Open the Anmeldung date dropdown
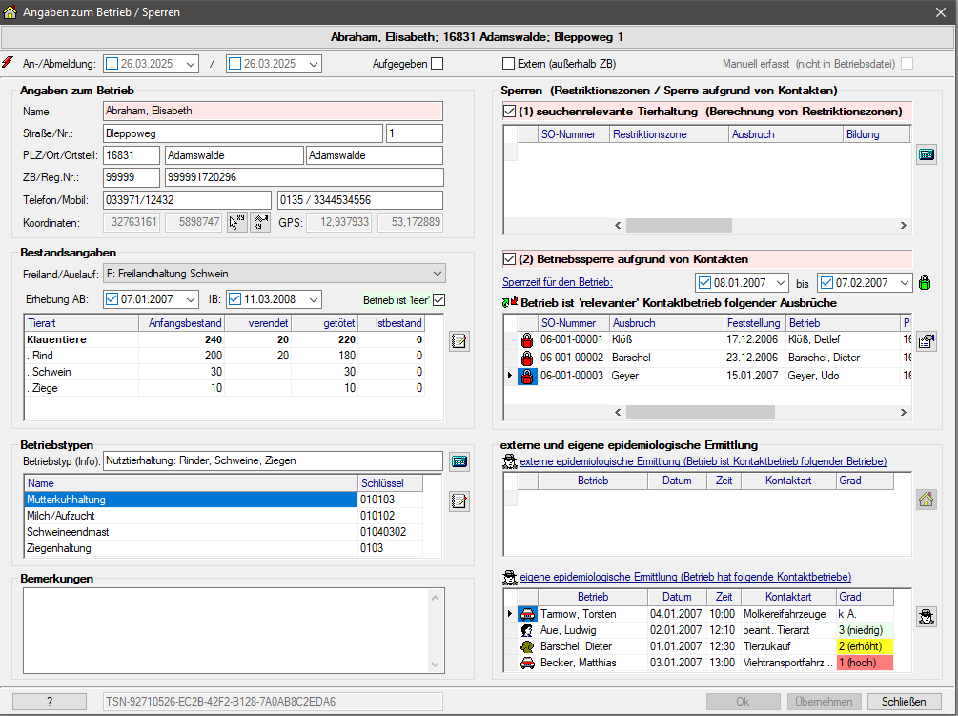Image resolution: width=958 pixels, height=716 pixels. click(x=191, y=64)
